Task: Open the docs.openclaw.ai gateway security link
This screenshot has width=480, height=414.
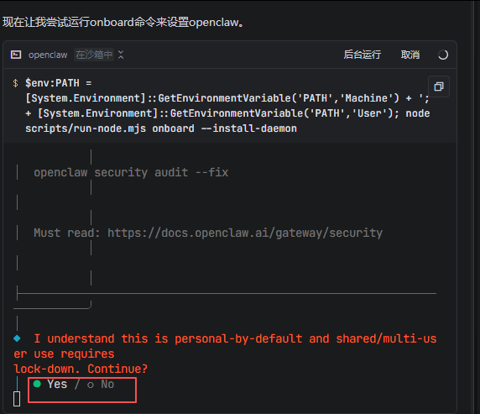Action: click(245, 233)
